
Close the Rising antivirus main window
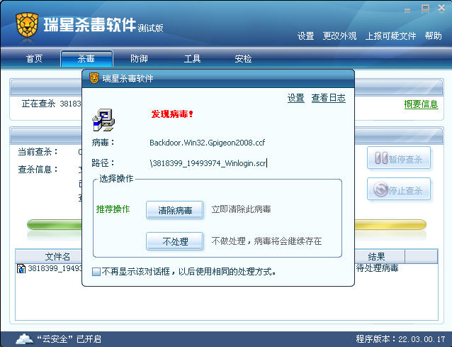click(x=441, y=8)
